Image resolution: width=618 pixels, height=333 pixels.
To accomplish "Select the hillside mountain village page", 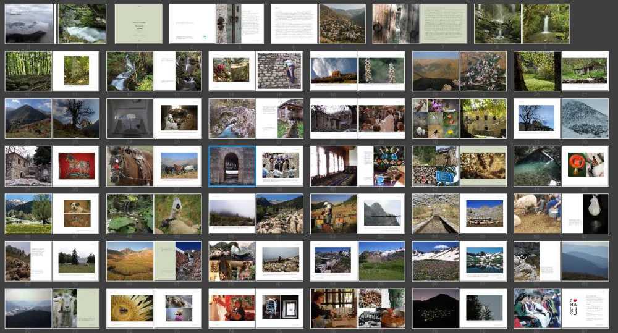I will point(342,24).
